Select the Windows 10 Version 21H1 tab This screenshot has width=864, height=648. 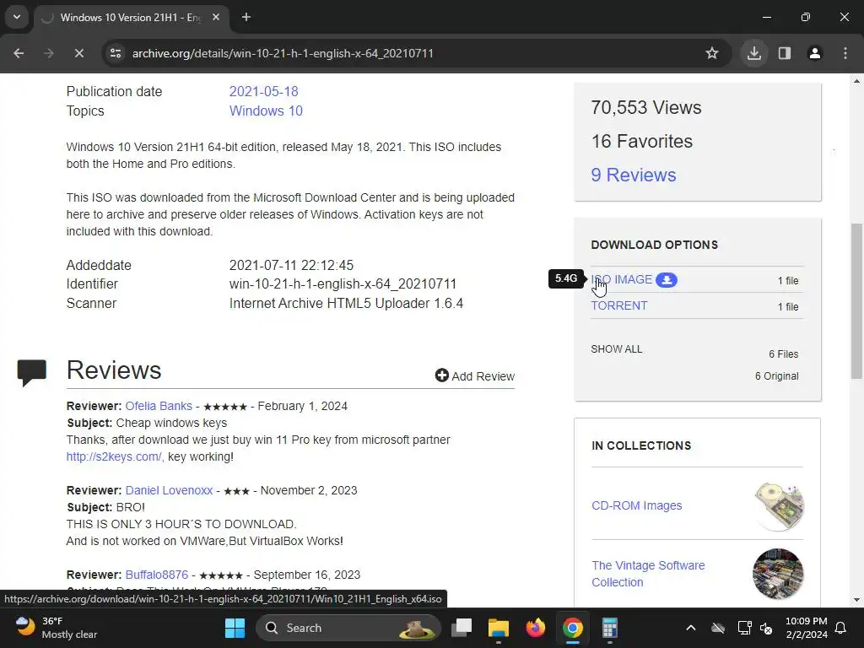point(131,18)
